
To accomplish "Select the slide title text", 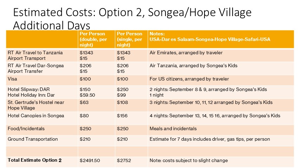I will click(132, 19).
